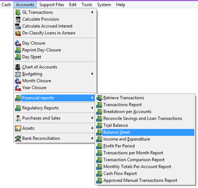Screen dimensions: 198x188
Task: Expand the Assets submenu arrow
Action: (92, 128)
